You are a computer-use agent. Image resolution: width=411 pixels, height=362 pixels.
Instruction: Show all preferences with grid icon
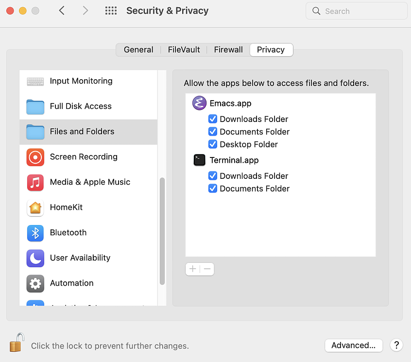[x=111, y=11]
